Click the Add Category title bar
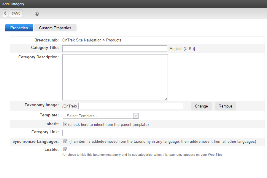 pos(133,4)
